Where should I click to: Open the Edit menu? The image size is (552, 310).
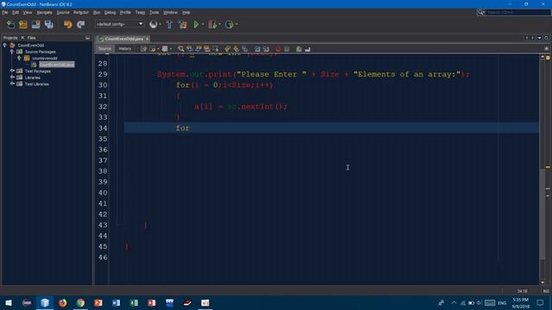point(16,12)
